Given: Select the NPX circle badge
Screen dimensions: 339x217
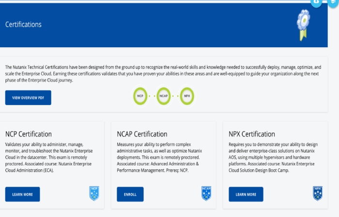Looking at the screenshot, I should tap(187, 96).
